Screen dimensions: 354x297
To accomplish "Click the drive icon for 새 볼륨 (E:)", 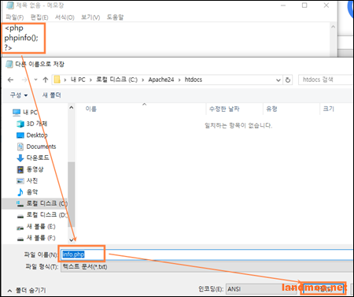I will (20, 228).
